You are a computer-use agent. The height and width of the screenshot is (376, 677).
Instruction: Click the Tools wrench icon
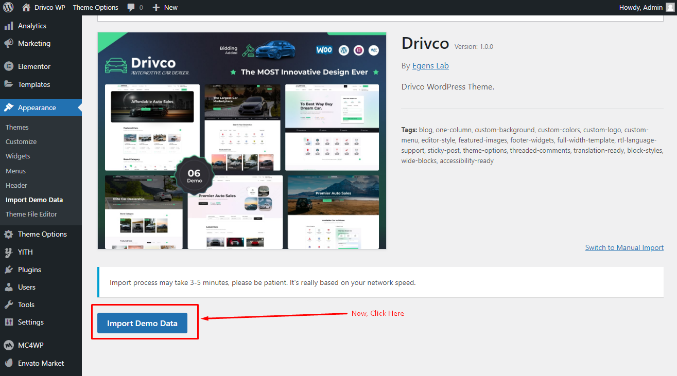pyautogui.click(x=8, y=305)
